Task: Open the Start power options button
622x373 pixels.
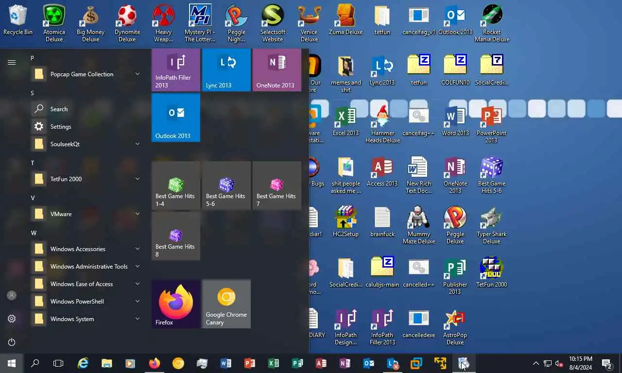Action: pos(12,342)
